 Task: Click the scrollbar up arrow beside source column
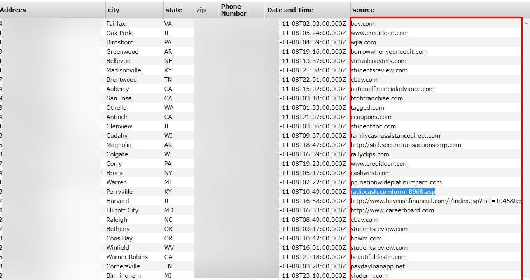tap(526, 23)
